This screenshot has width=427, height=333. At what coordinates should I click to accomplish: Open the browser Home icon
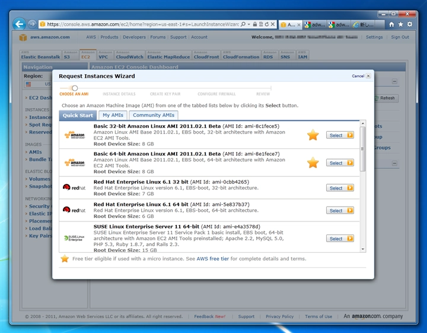(391, 24)
